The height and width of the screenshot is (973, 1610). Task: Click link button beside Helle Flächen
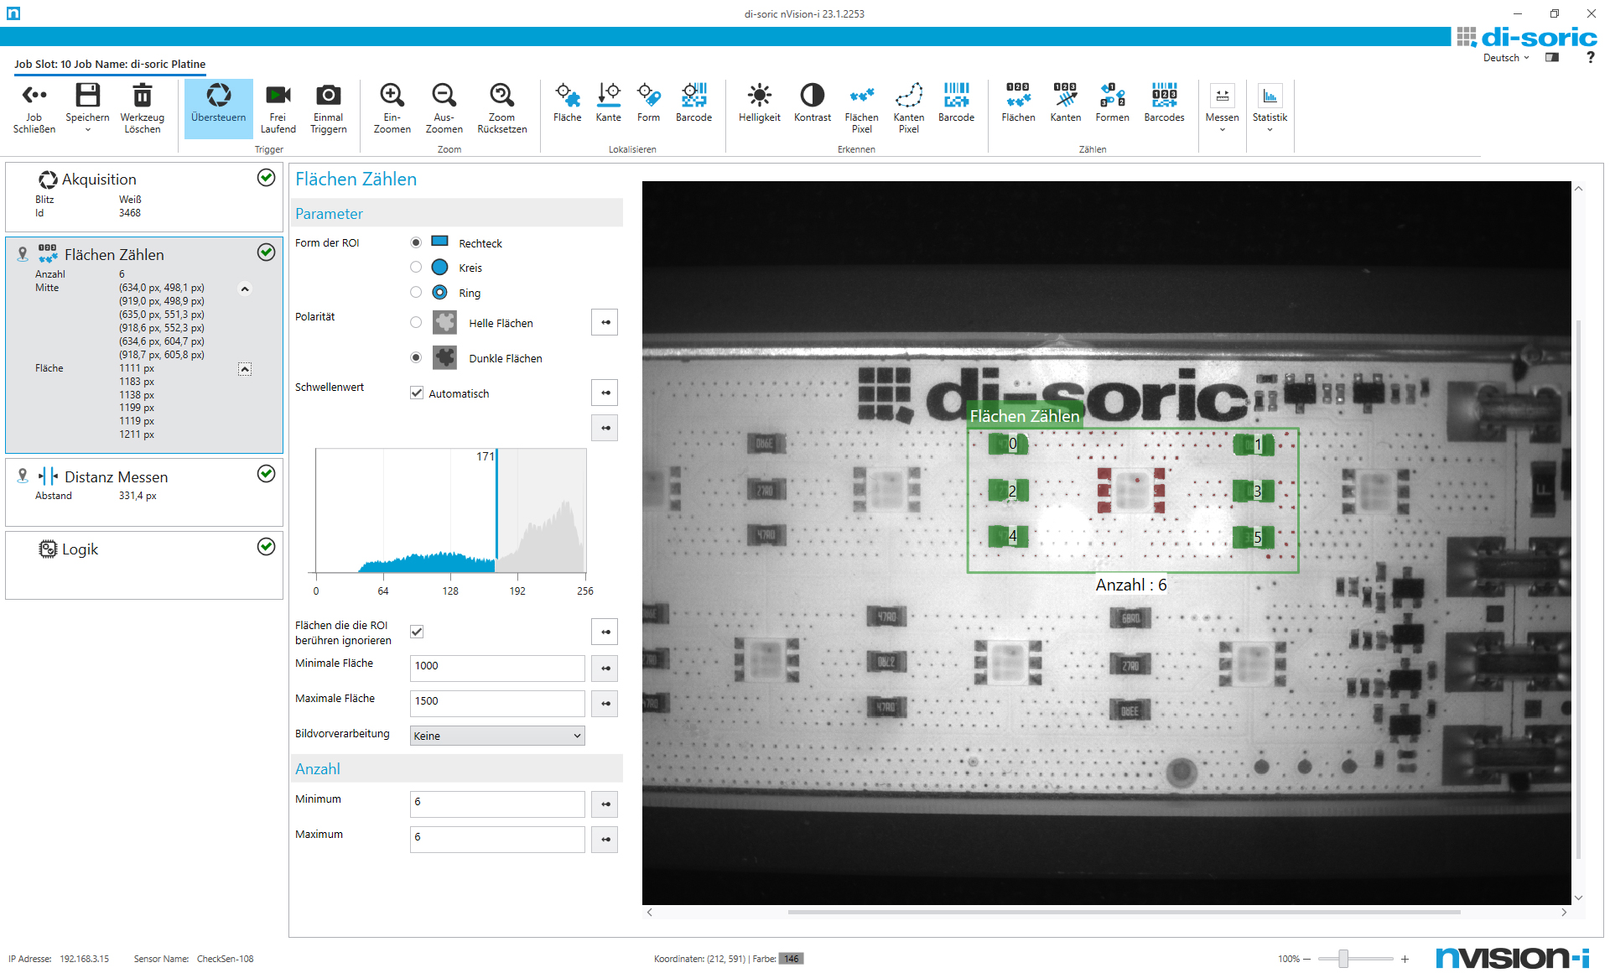605,322
